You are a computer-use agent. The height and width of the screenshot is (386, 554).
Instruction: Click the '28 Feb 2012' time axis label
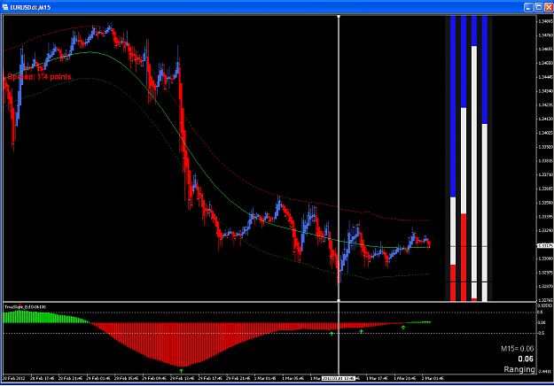point(14,378)
